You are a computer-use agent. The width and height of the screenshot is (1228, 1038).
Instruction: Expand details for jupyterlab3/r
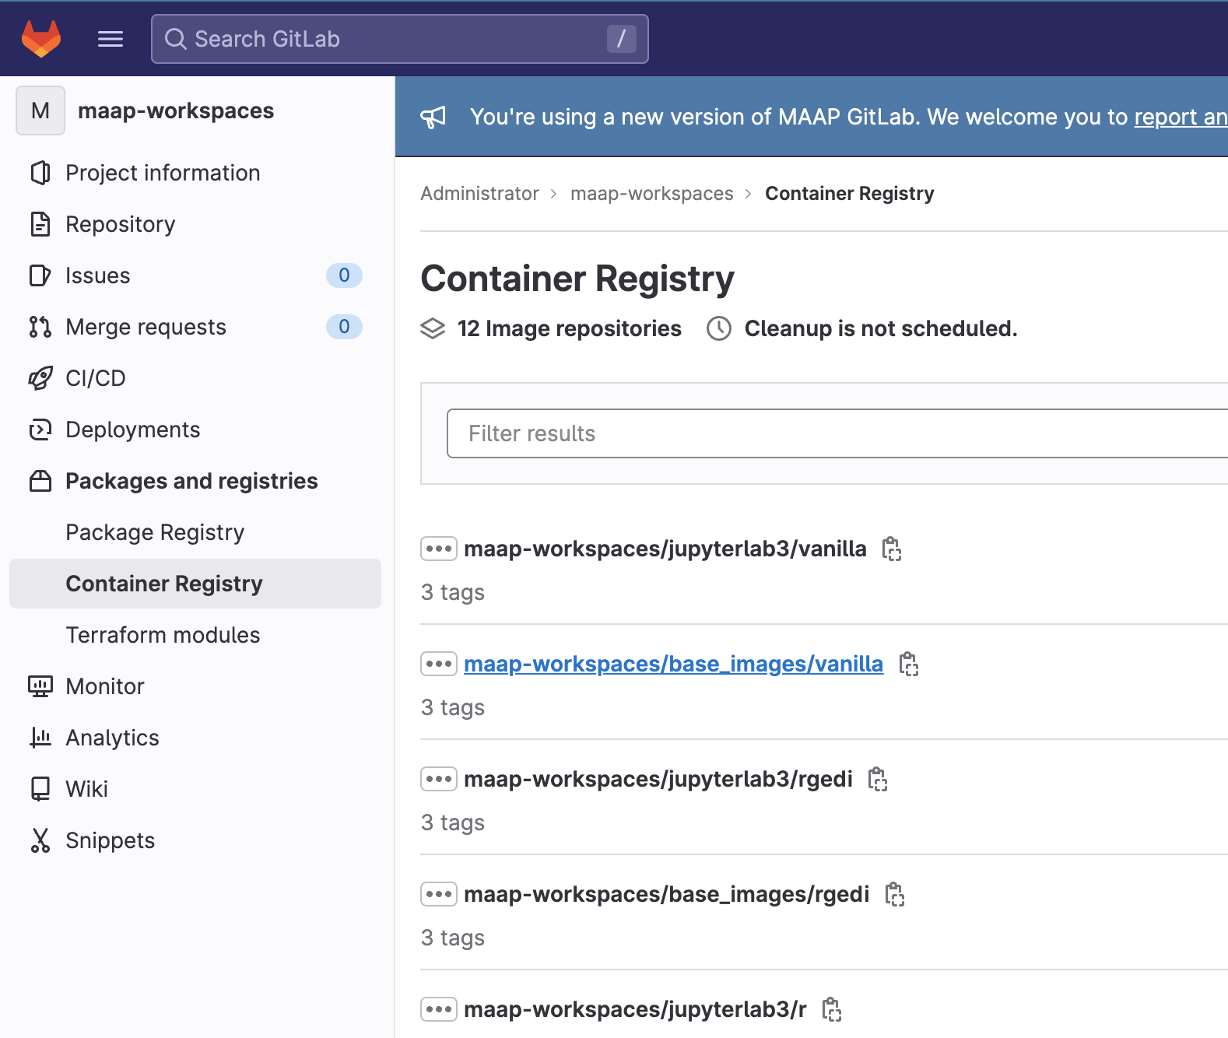439,1009
